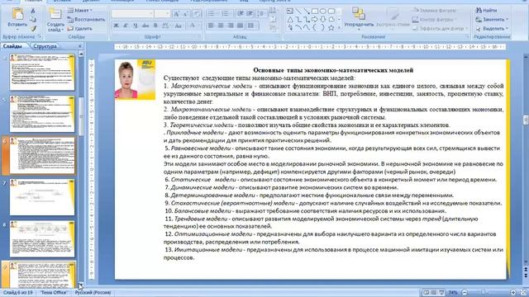Click the text direction icon

(273, 11)
